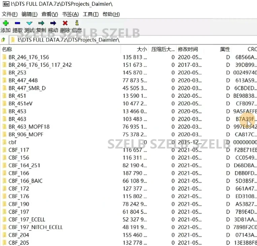Viewport: 257px width, 246px height.
Task: Click the CBF_197_NITCH_ECELL folder name
Action: 36,227
